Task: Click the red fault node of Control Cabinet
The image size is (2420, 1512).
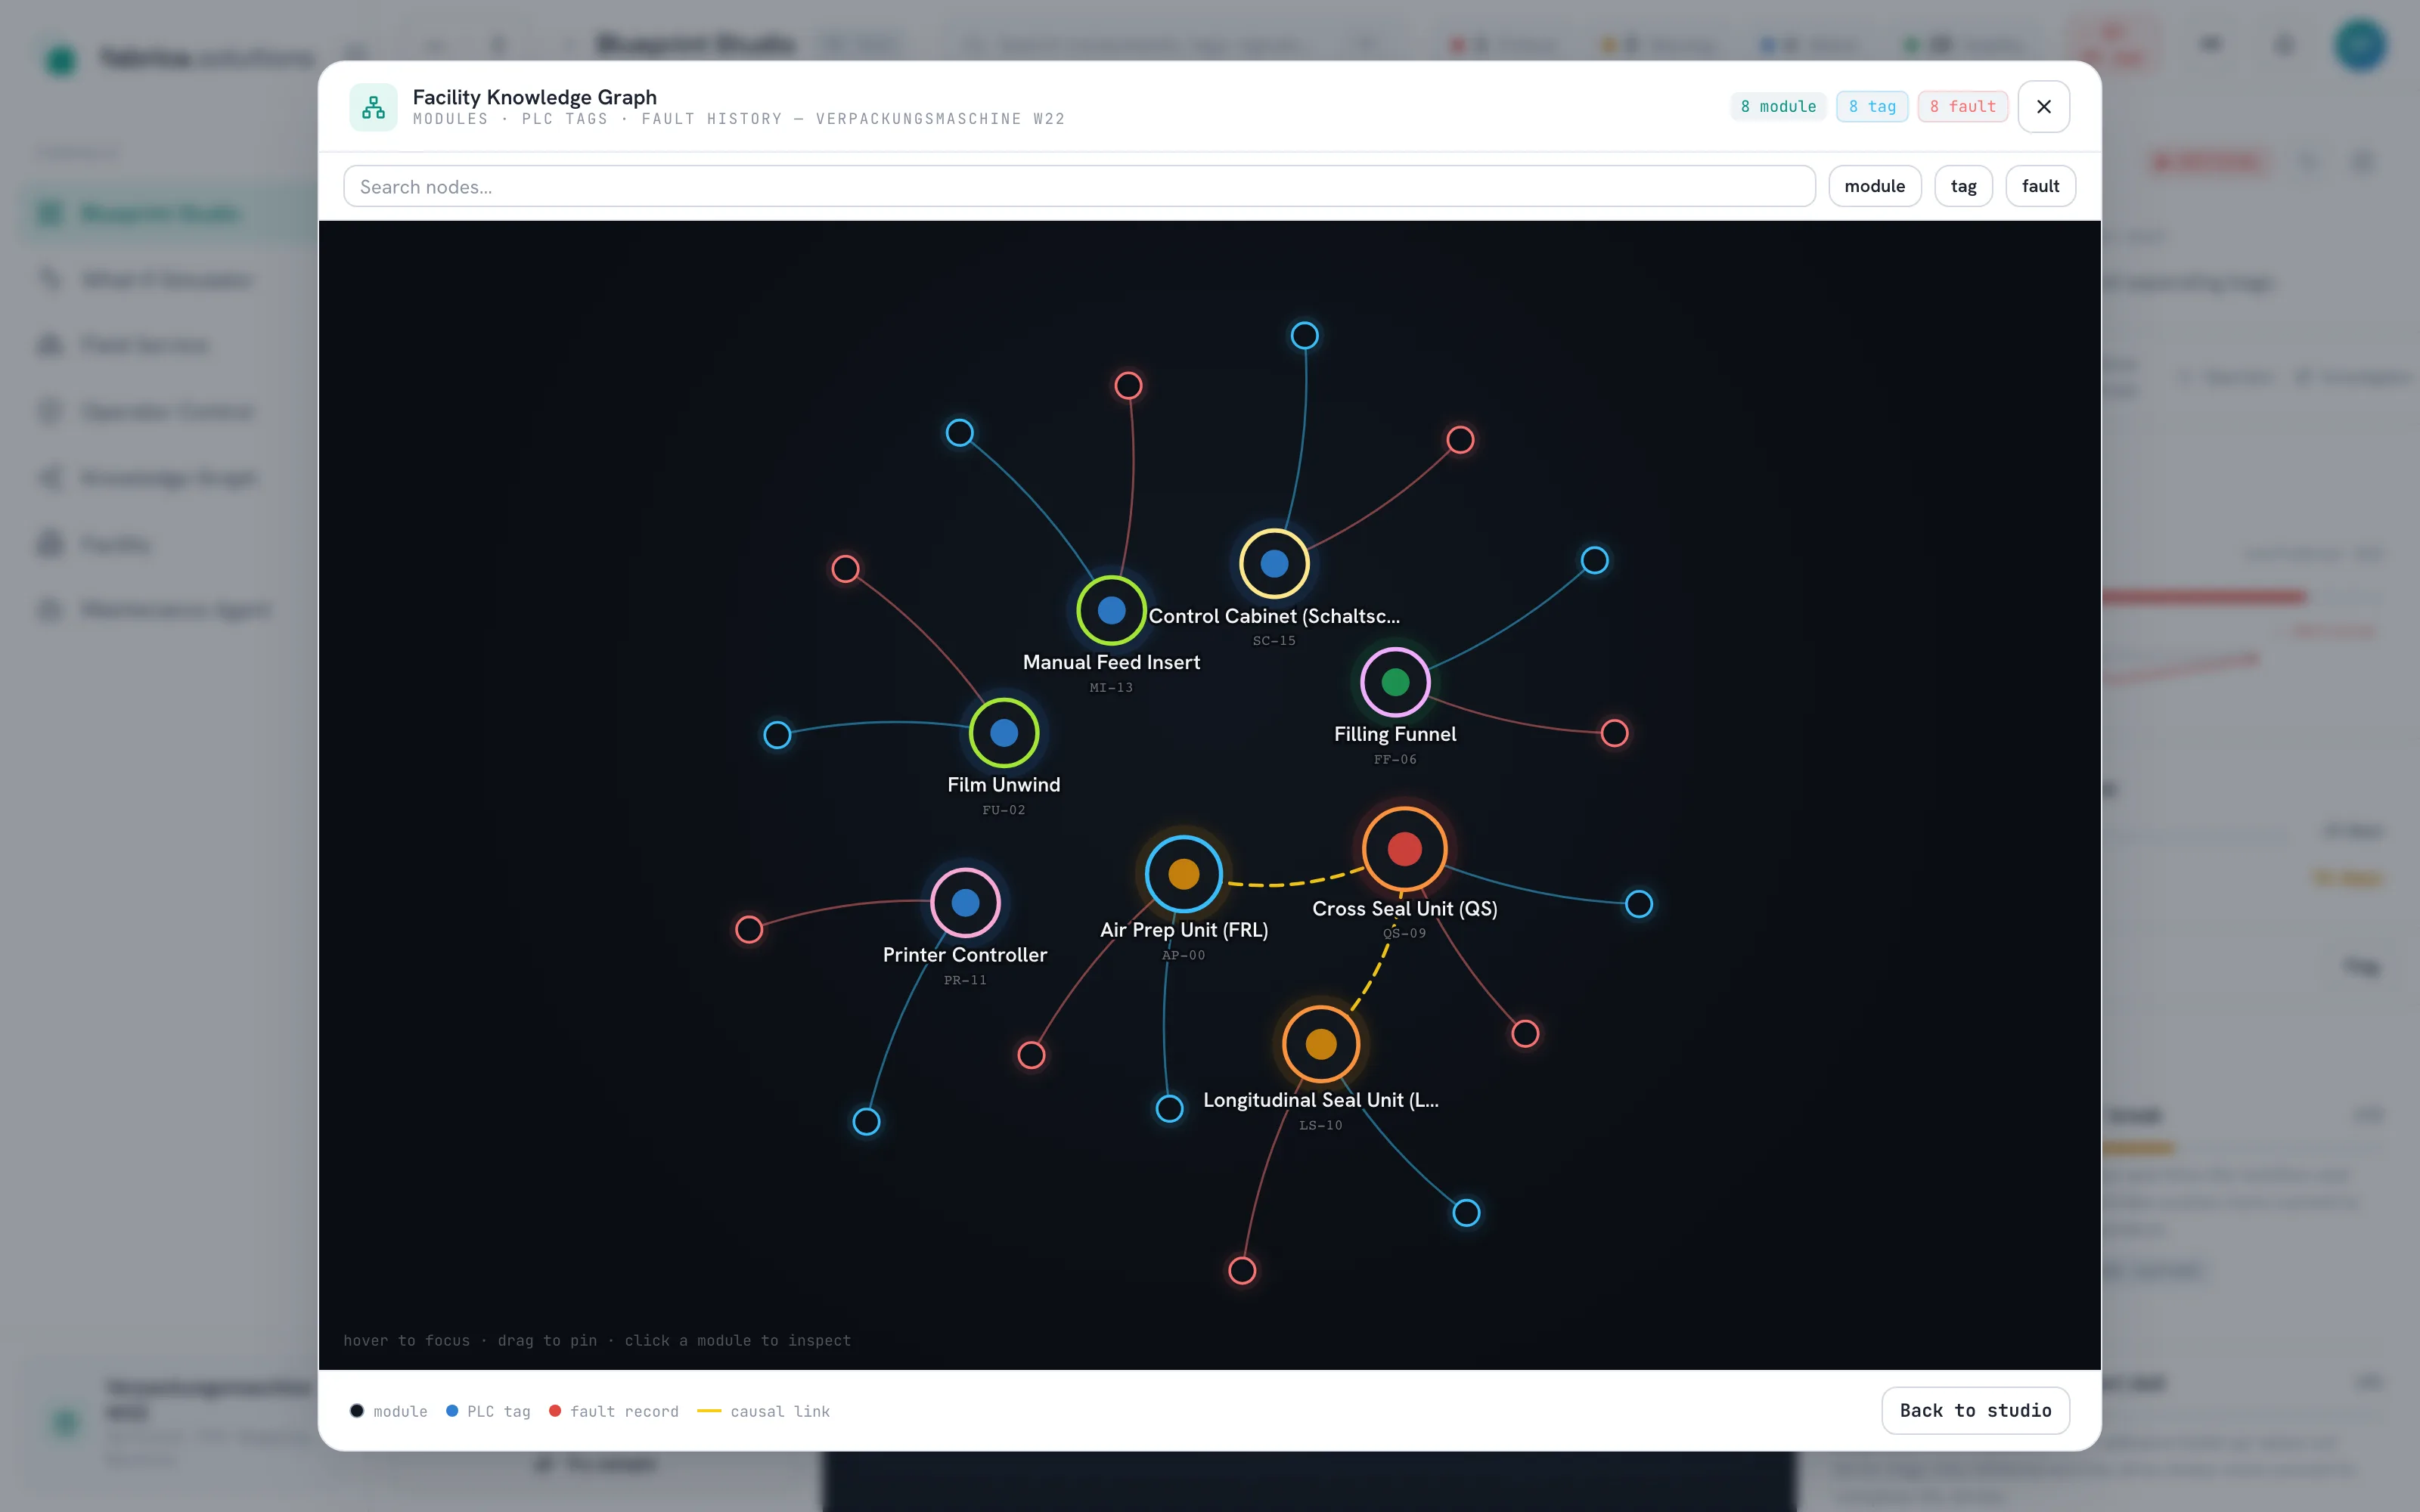Action: (x=1460, y=439)
